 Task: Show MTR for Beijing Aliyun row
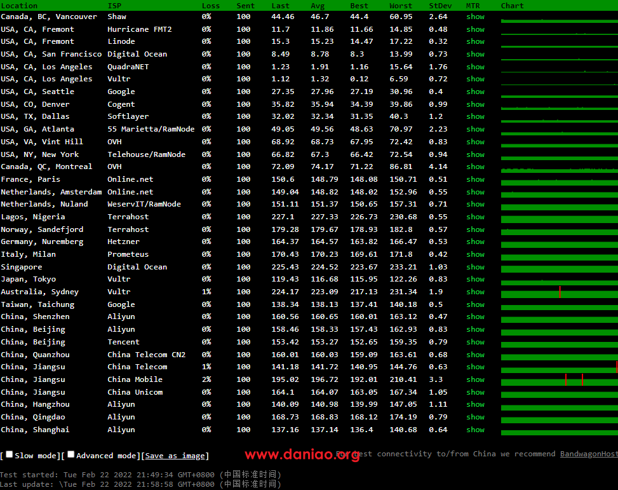(x=475, y=329)
